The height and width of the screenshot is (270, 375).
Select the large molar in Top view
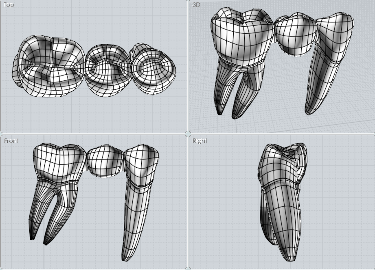[49, 66]
